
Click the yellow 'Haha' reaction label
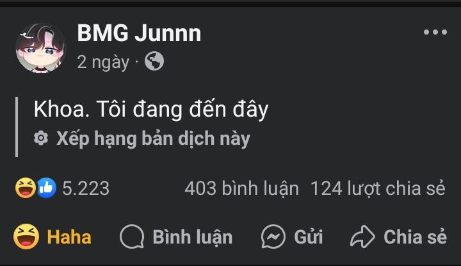click(x=69, y=237)
